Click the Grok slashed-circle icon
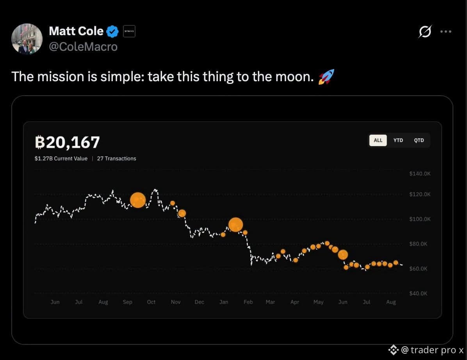 click(425, 32)
